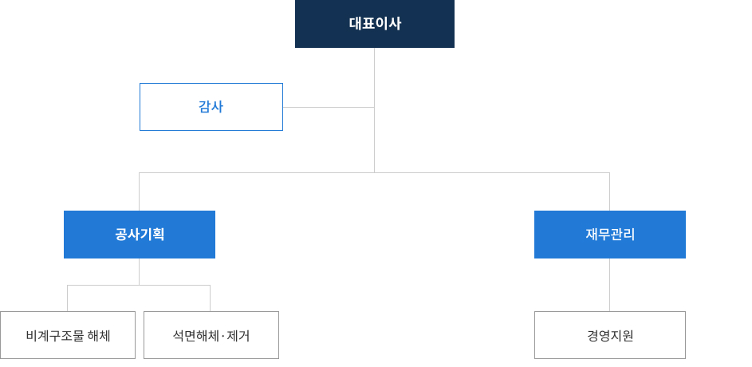Viewport: 752px width, 367px height.
Task: Click the horizontal branch line under 공사기획
Action: [139, 286]
